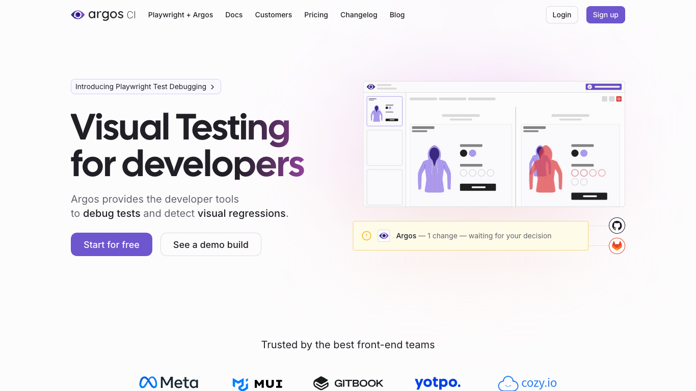Click the purple review button in the illustration
Screen dimensions: 696x391
point(604,87)
